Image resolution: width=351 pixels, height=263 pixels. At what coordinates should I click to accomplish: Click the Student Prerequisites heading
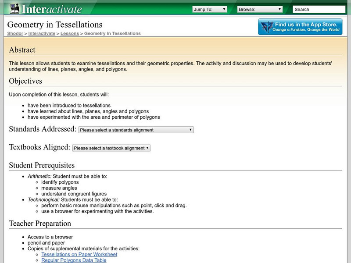coord(42,165)
